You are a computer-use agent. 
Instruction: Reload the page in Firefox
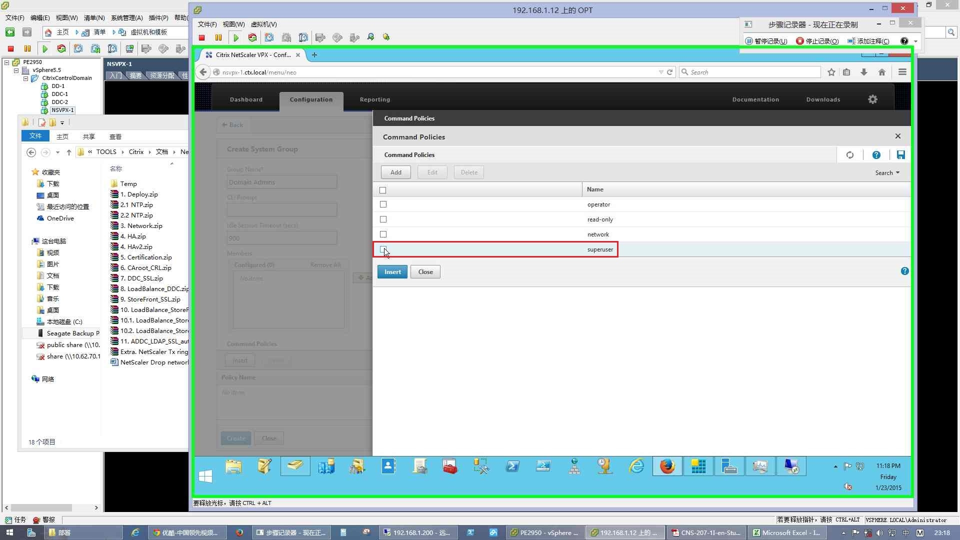(x=669, y=72)
